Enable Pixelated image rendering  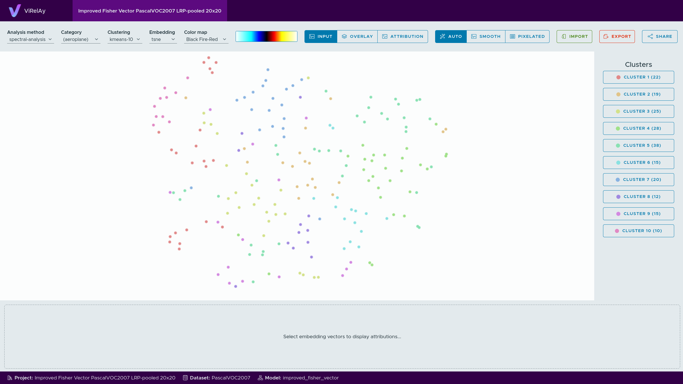(527, 36)
